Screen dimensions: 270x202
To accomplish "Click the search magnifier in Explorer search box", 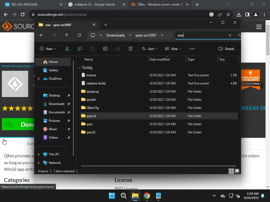I will [239, 35].
